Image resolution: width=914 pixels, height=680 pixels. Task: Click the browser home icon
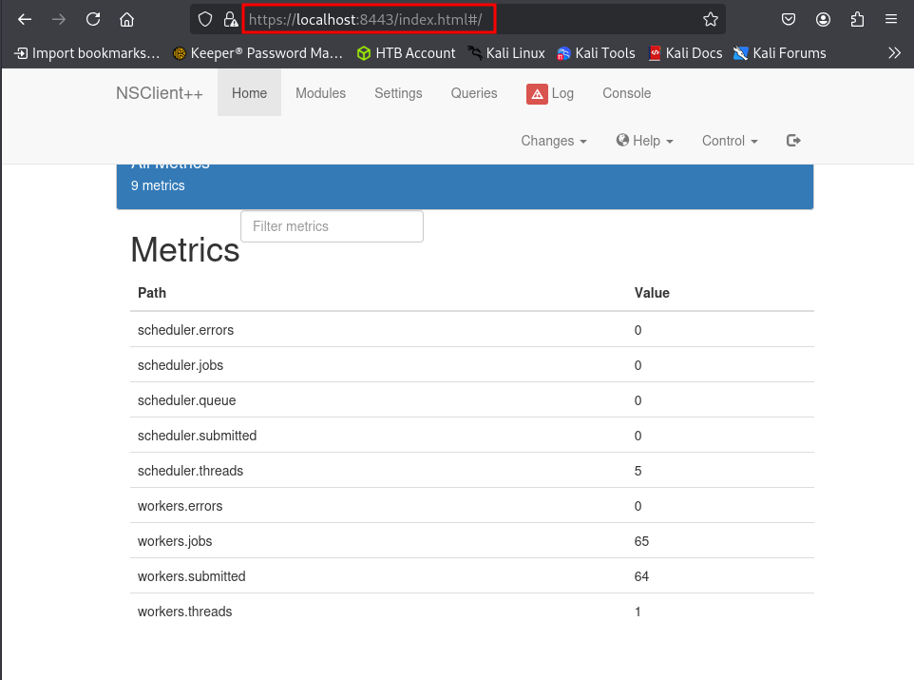(x=126, y=19)
